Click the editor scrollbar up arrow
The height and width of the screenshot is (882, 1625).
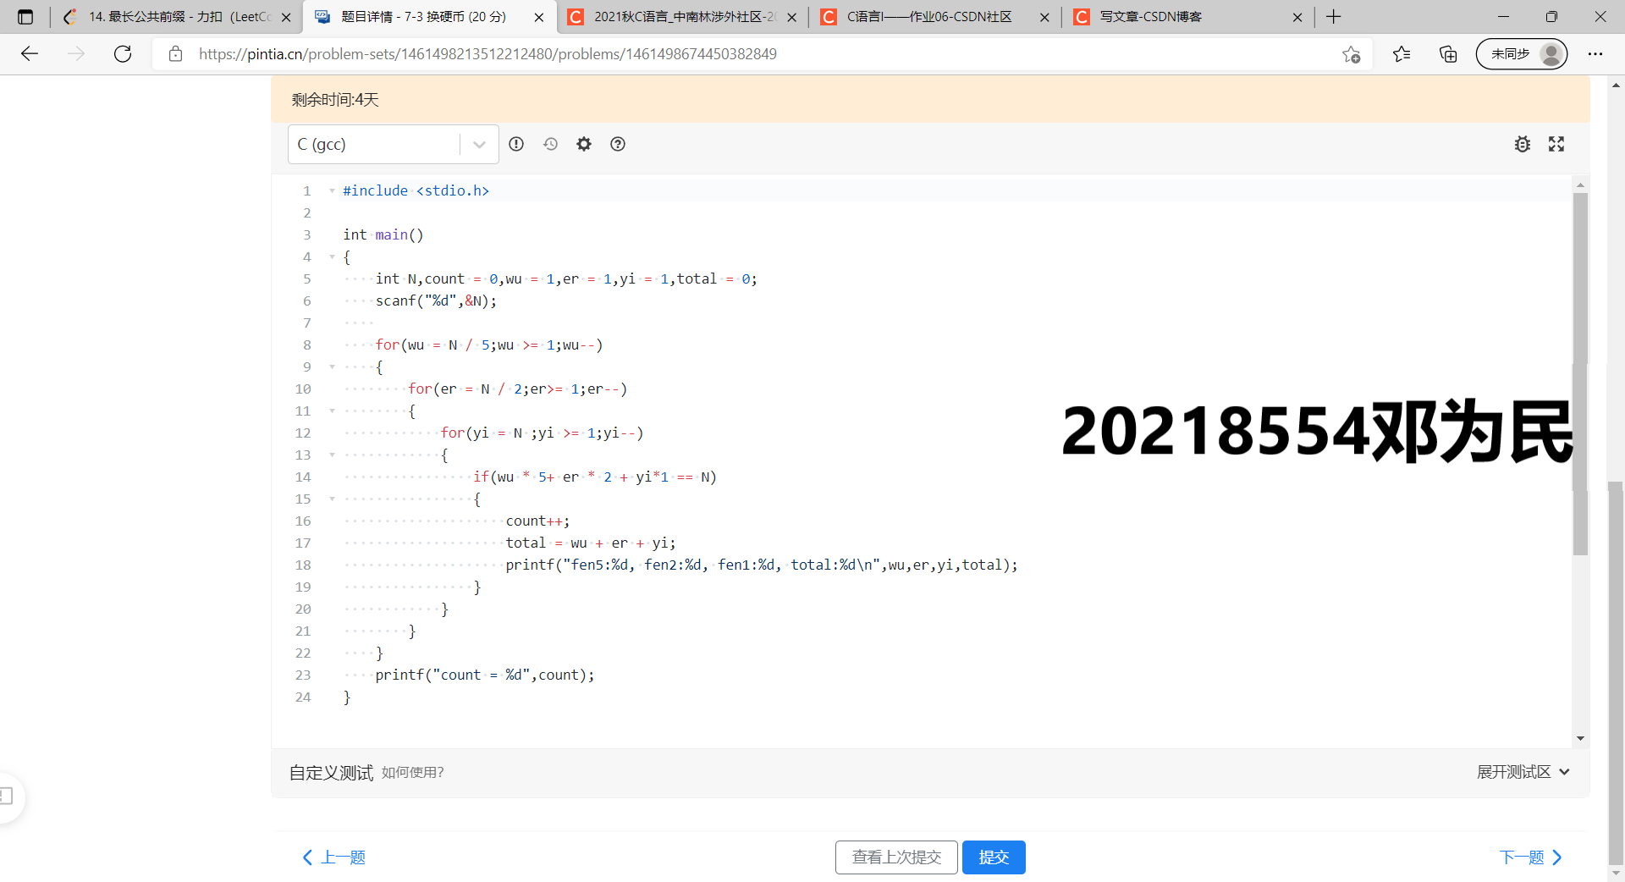pos(1580,185)
